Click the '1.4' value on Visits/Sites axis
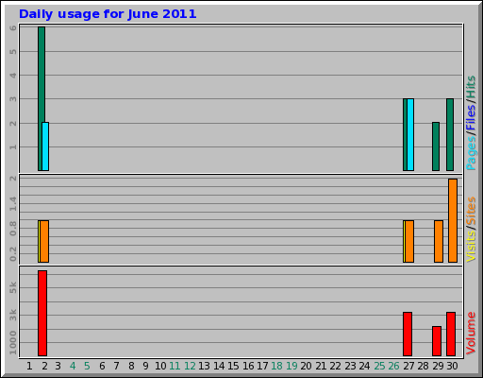Viewport: 483px width, 378px height. (x=13, y=203)
